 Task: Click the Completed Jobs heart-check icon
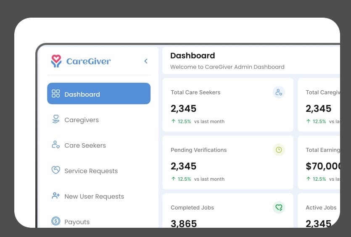[279, 208]
